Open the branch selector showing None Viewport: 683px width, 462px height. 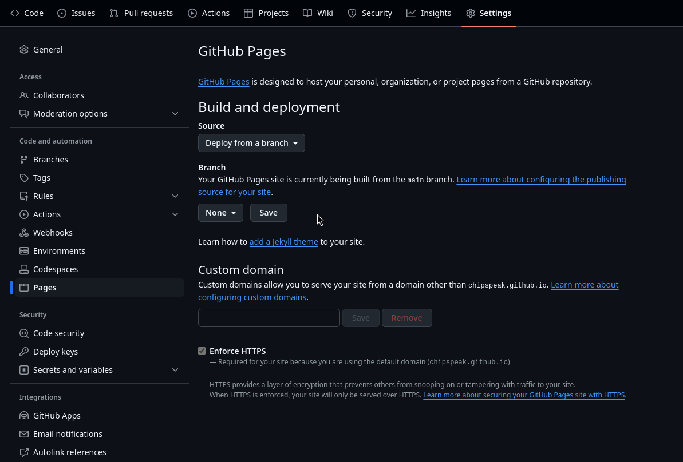[x=220, y=212]
